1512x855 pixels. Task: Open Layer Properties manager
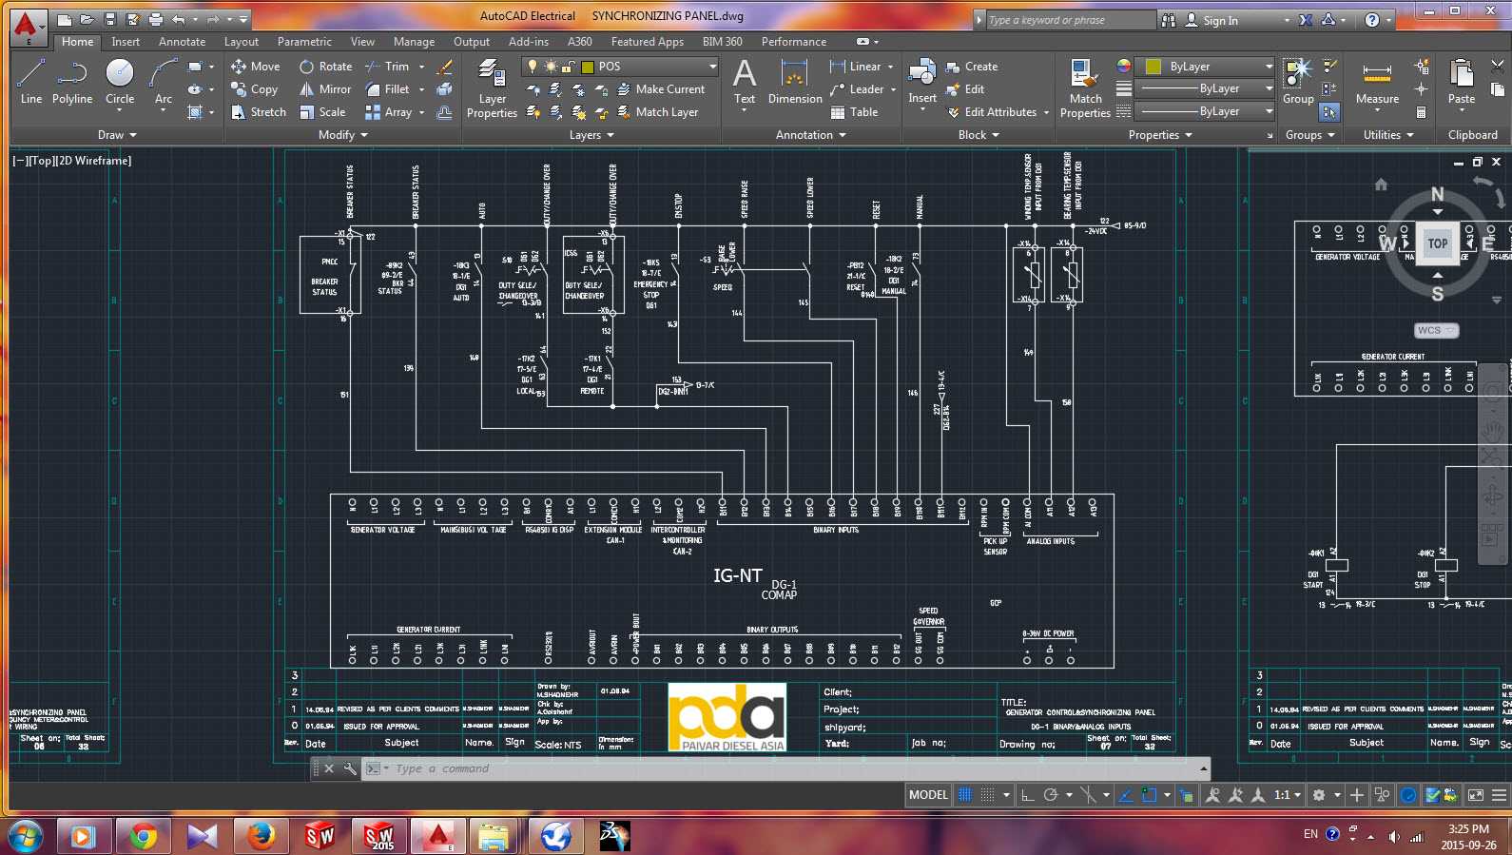pyautogui.click(x=492, y=88)
